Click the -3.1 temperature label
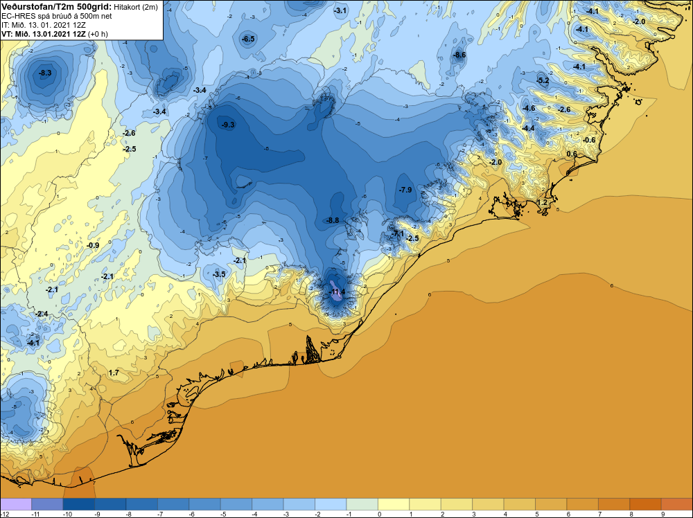This screenshot has width=693, height=518. tap(340, 10)
